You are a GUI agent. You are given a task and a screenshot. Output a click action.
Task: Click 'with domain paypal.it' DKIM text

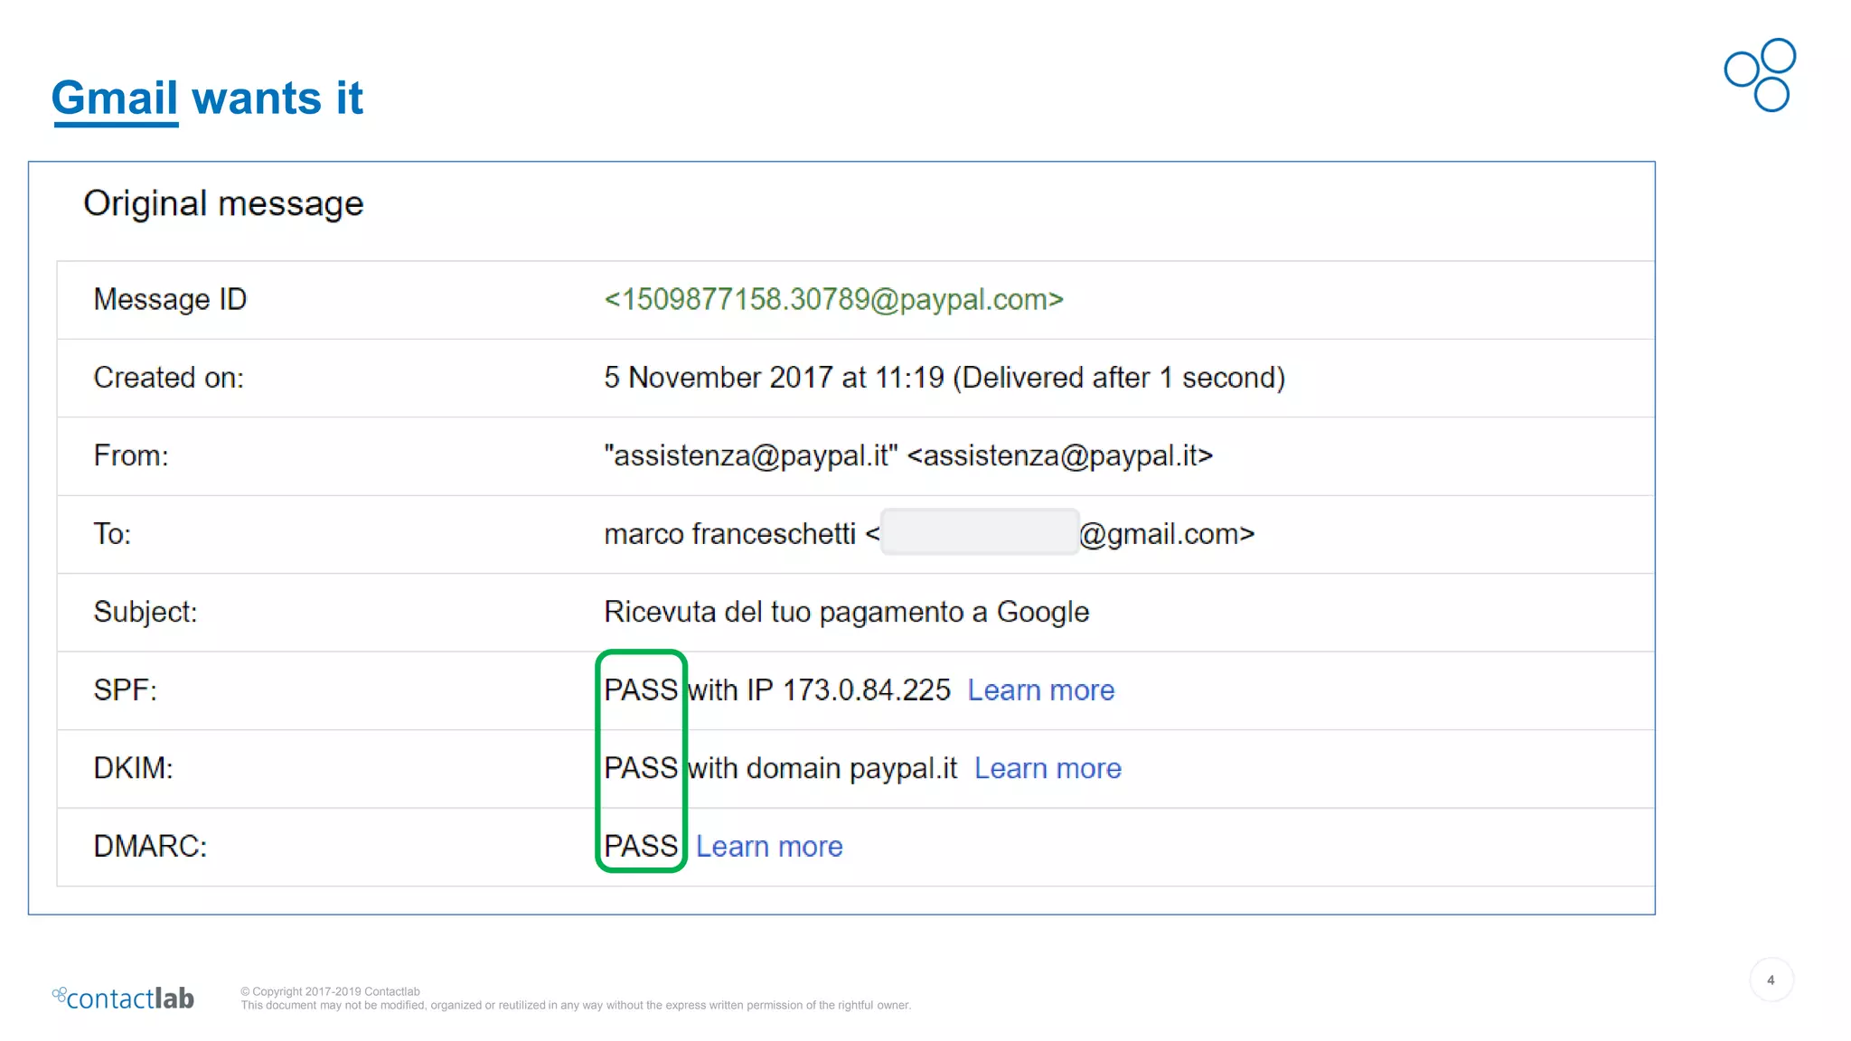click(822, 768)
